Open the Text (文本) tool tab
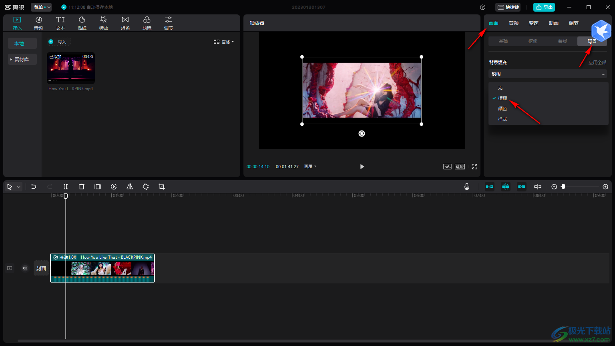The image size is (615, 346). point(60,23)
